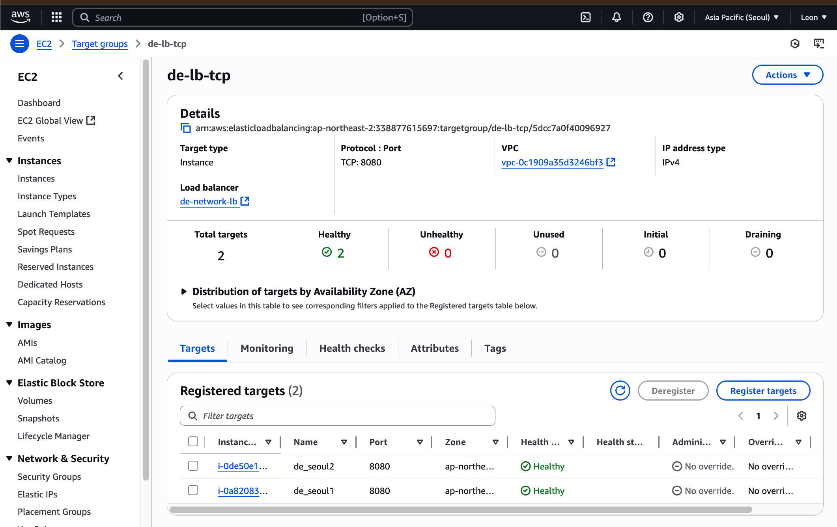Open the de-network-lb load balancer link
Screen dimensions: 837x527
pyautogui.click(x=209, y=201)
